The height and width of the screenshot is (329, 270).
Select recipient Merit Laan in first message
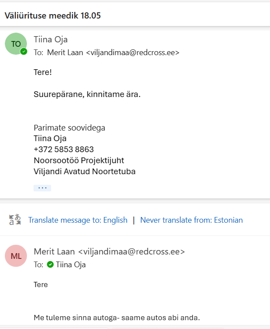point(113,52)
